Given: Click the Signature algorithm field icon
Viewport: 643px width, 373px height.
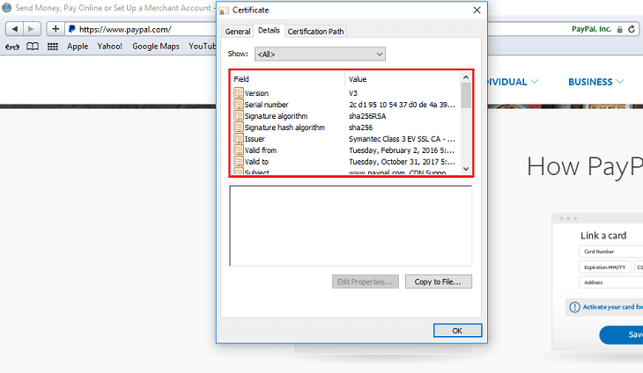Looking at the screenshot, I should tap(239, 116).
